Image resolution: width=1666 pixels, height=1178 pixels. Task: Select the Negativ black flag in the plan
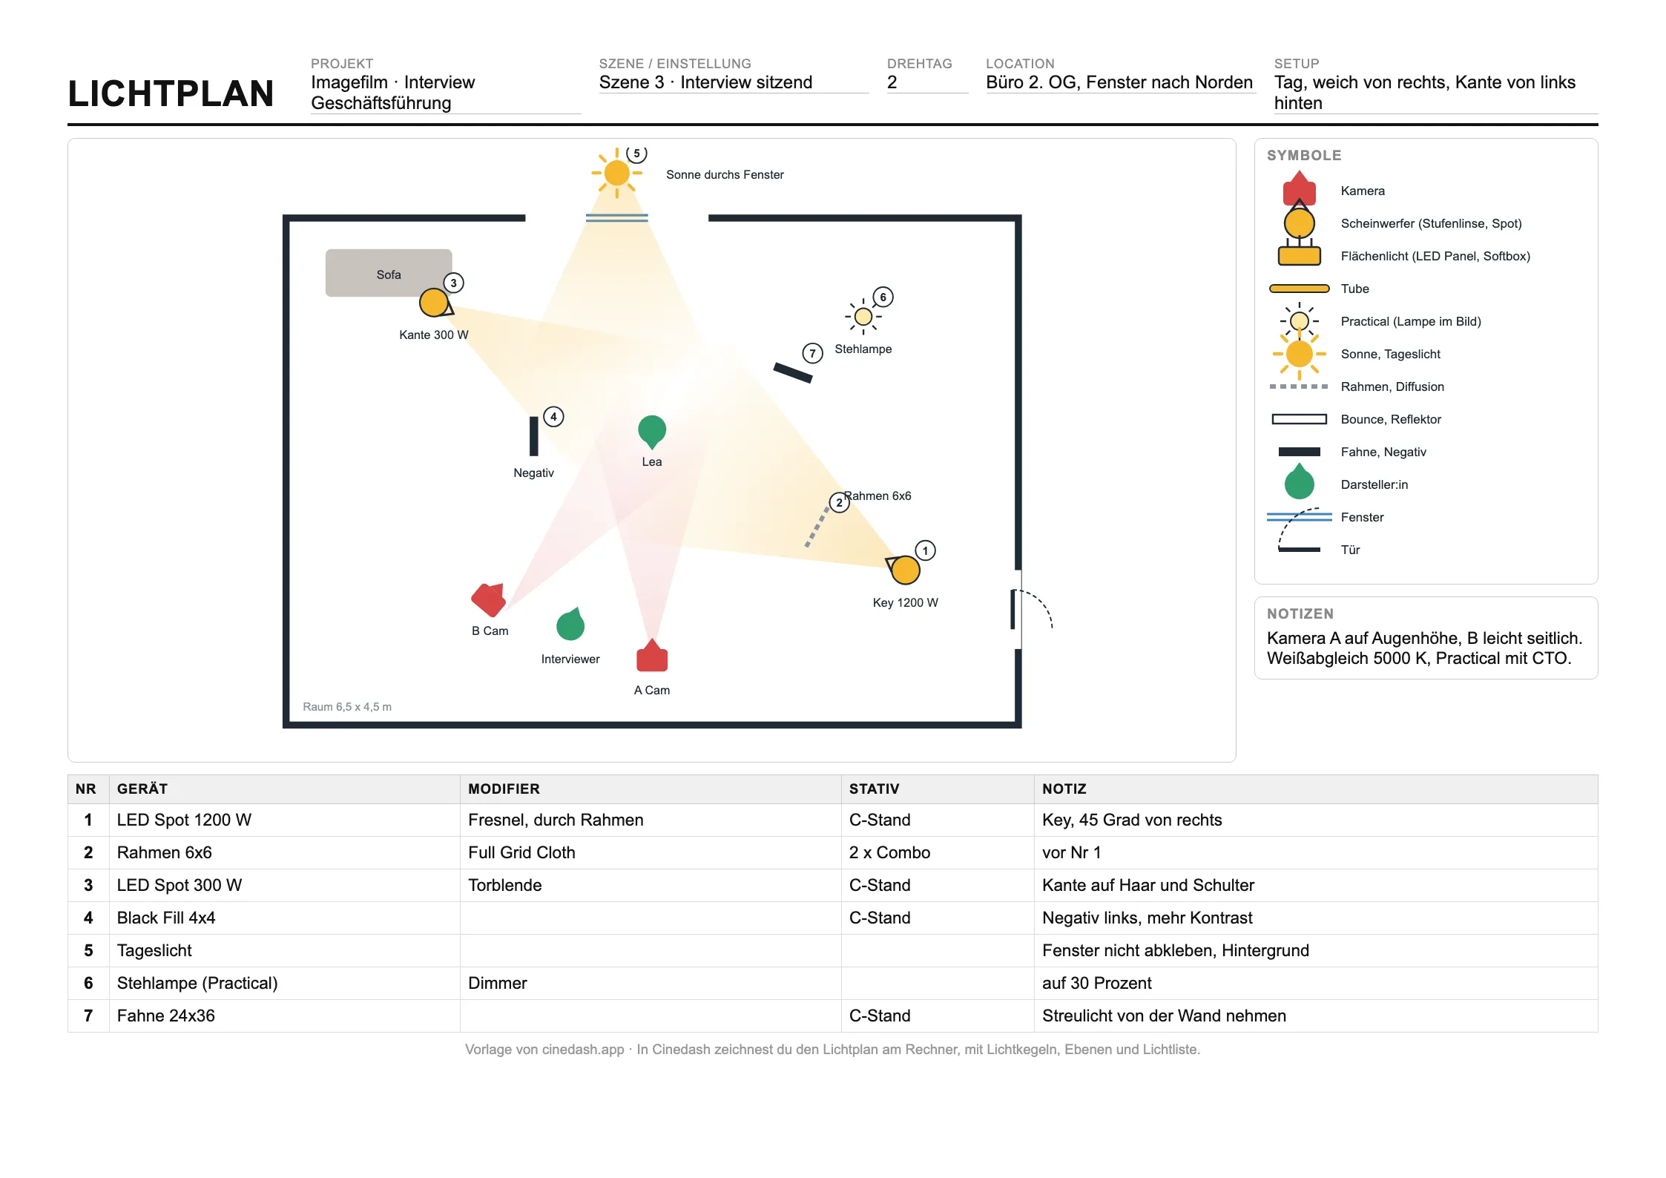533,436
